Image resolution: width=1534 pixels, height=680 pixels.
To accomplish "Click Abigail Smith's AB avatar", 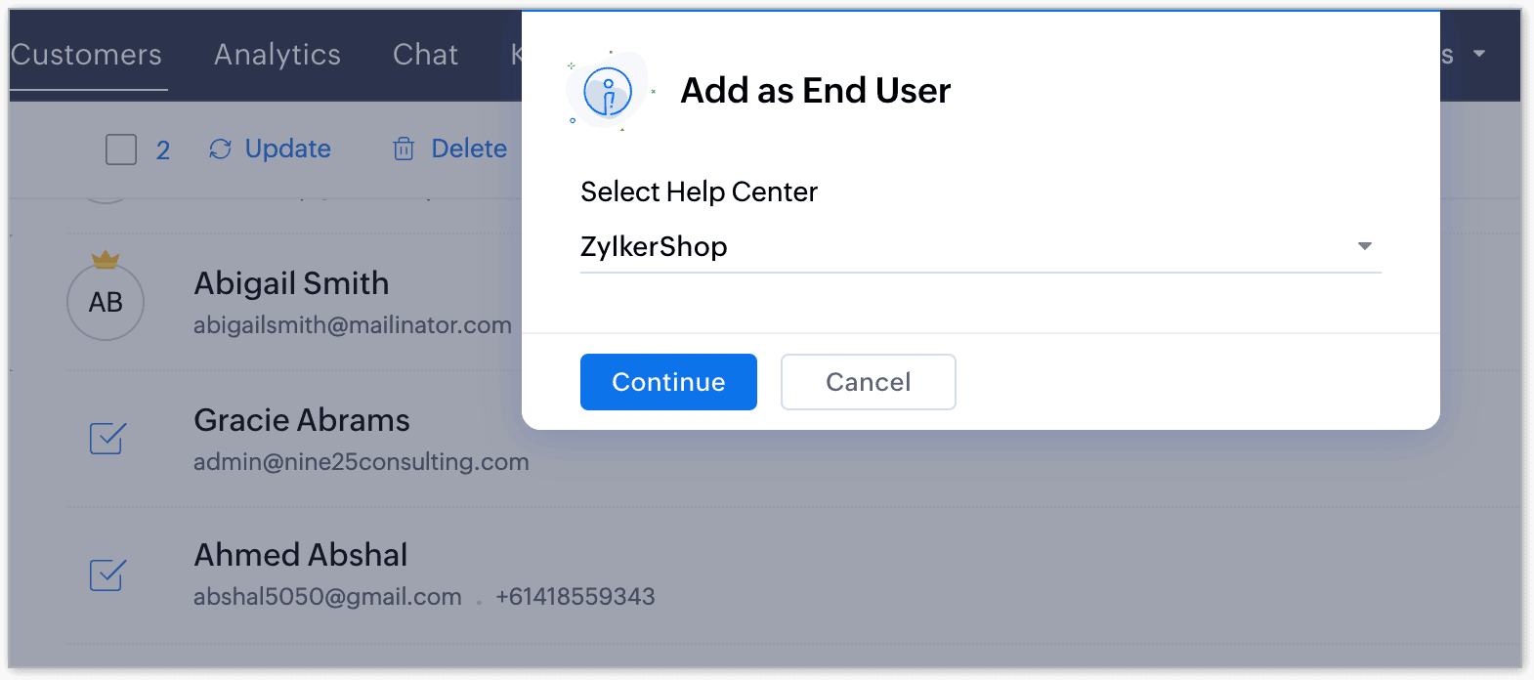I will [x=106, y=302].
